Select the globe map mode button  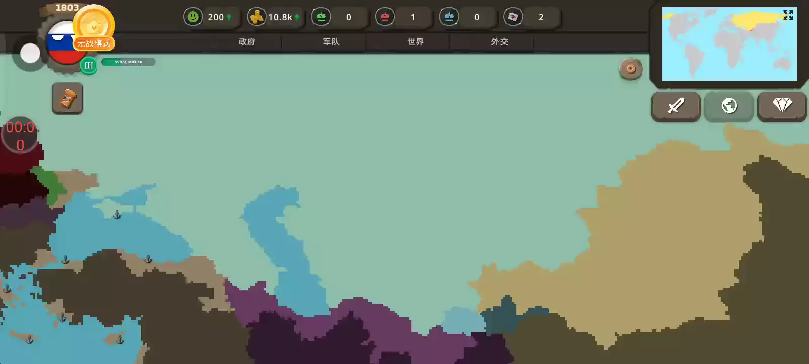(729, 106)
